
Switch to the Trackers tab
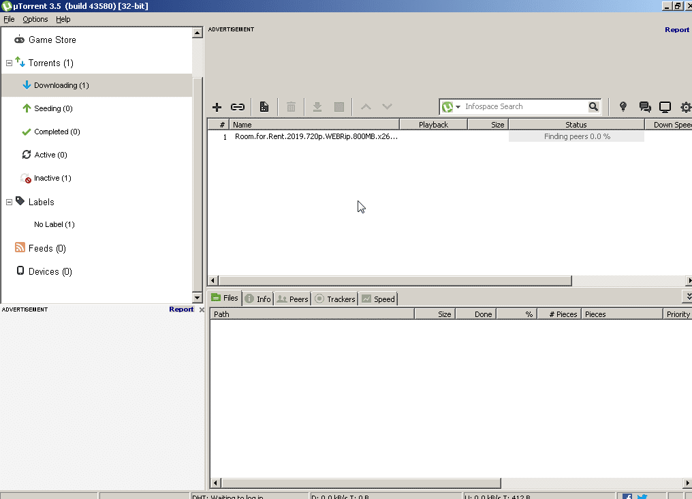tap(335, 299)
